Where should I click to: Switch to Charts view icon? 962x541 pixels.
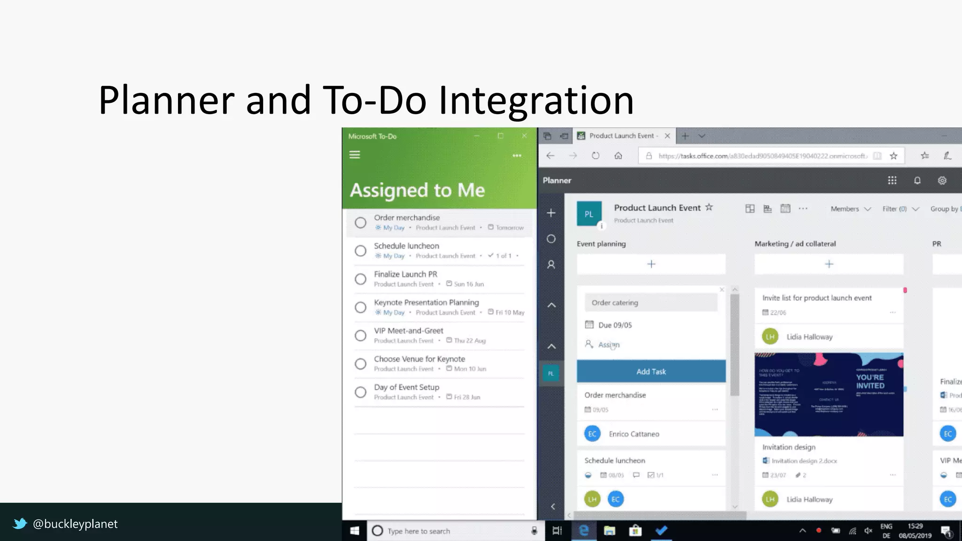(x=768, y=209)
